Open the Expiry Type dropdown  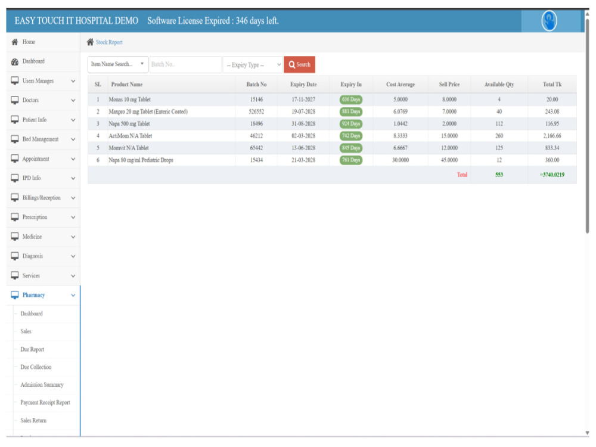(x=253, y=64)
